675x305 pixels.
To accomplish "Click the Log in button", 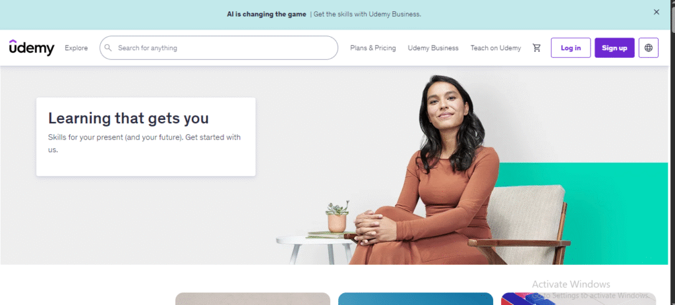I will pyautogui.click(x=570, y=47).
